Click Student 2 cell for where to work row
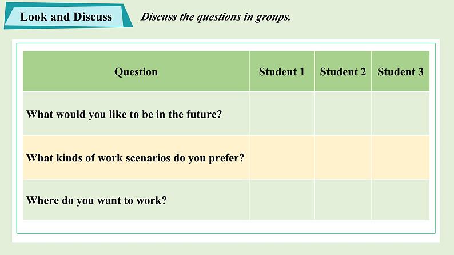The height and width of the screenshot is (255, 454). point(343,200)
